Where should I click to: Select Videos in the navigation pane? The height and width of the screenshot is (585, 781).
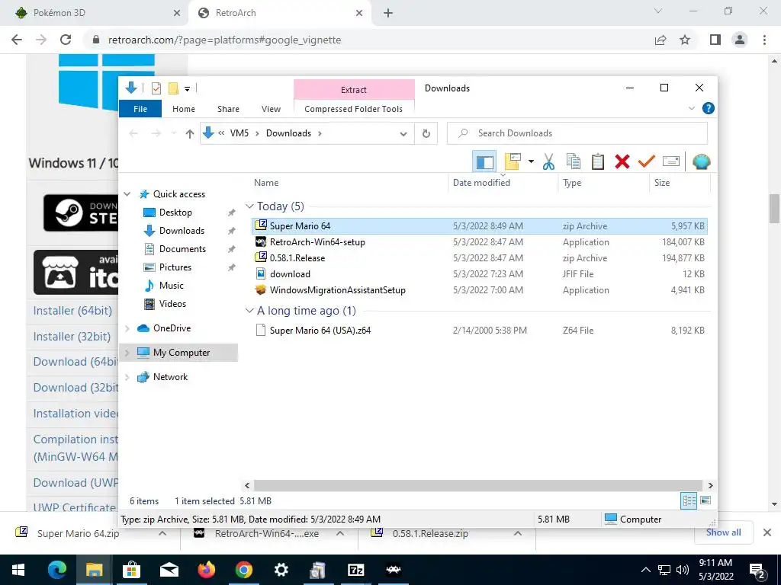[x=172, y=304]
